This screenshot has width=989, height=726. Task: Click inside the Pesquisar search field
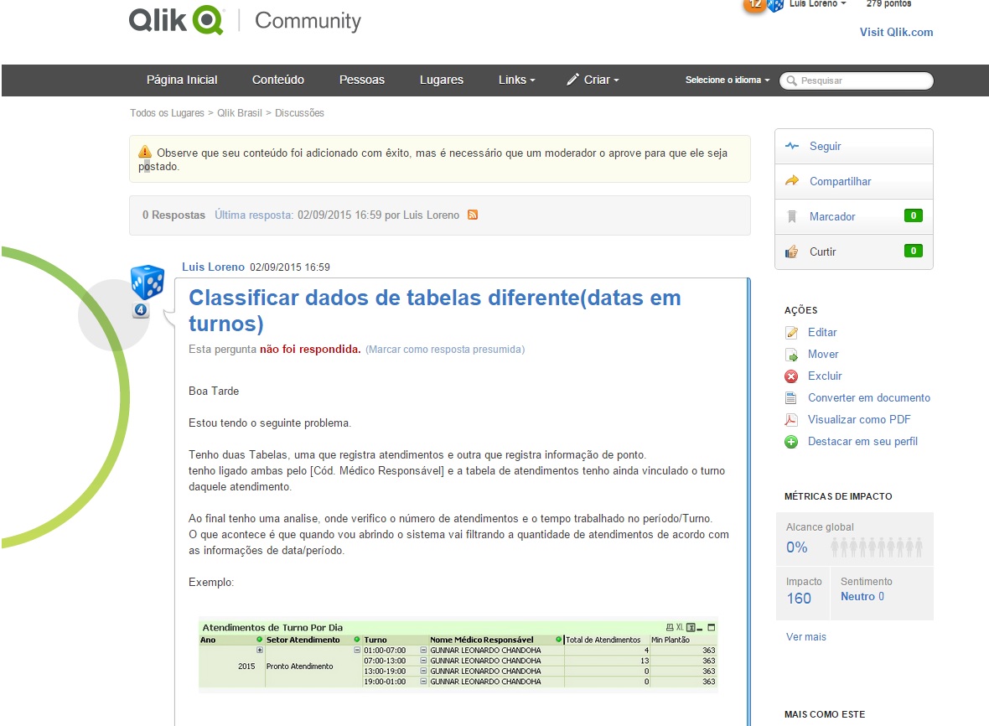coord(856,80)
